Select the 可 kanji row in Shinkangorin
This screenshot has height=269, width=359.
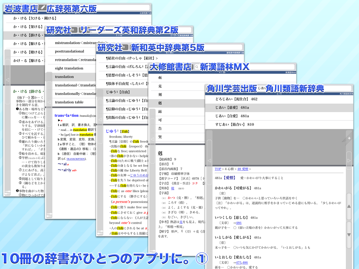[177, 120]
